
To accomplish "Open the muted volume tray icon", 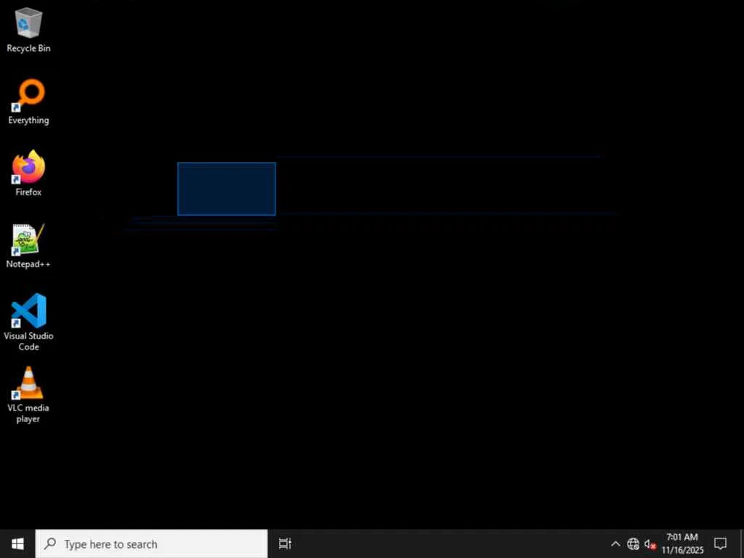I will pos(650,543).
